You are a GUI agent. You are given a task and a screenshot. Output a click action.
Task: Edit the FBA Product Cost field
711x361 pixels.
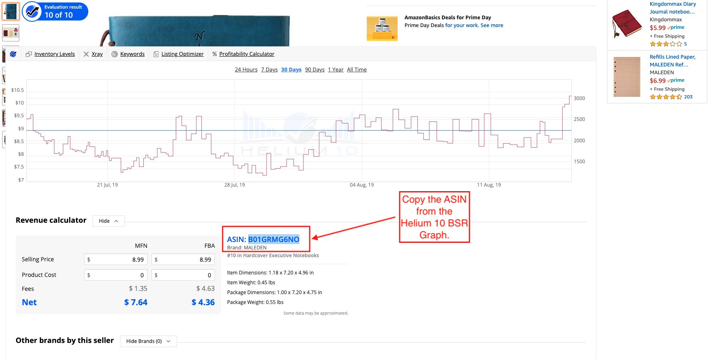[x=183, y=275]
